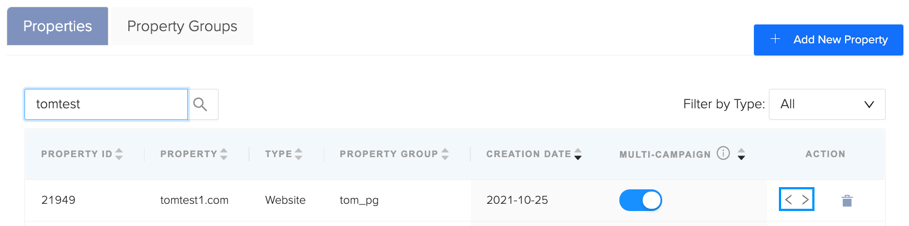Click the plus icon on Add New Property
The width and height of the screenshot is (909, 226).
tap(775, 39)
